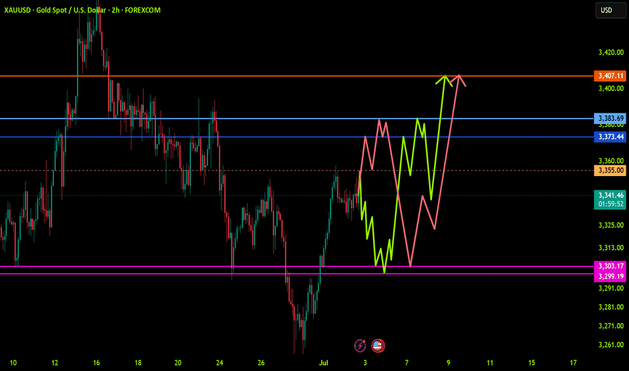Select the blue 3,373.44 price label
This screenshot has height=371, width=629.
pos(610,137)
